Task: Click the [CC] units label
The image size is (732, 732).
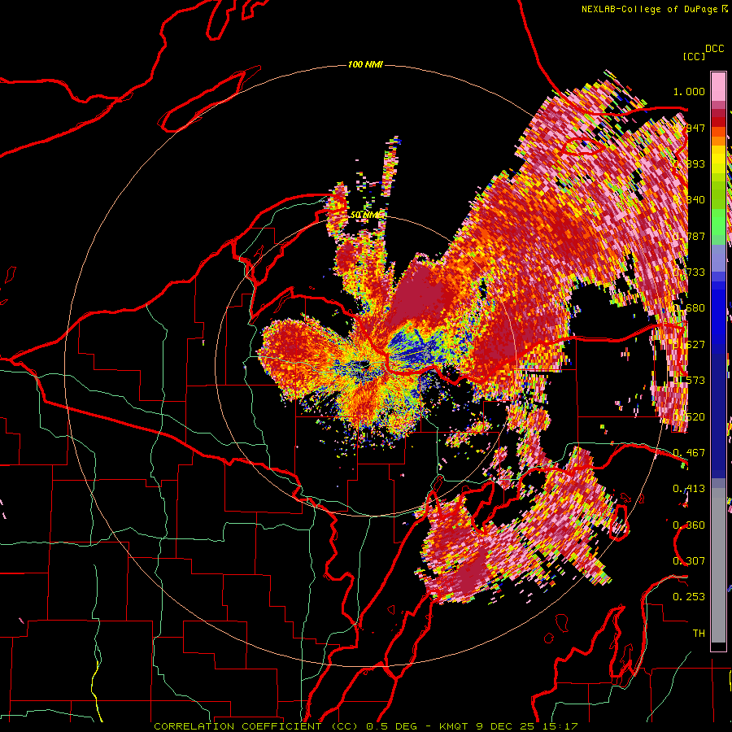Action: click(x=694, y=56)
